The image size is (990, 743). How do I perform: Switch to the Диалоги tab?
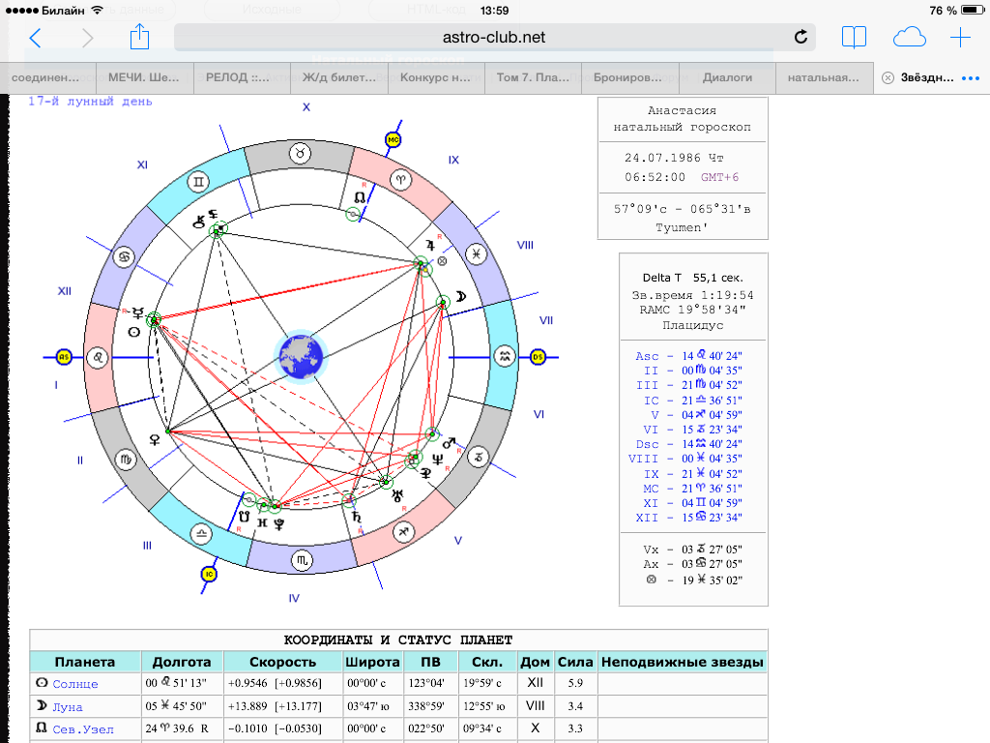click(727, 77)
